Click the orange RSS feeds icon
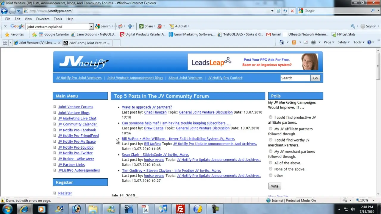This screenshot has height=214, width=381. 294,42
